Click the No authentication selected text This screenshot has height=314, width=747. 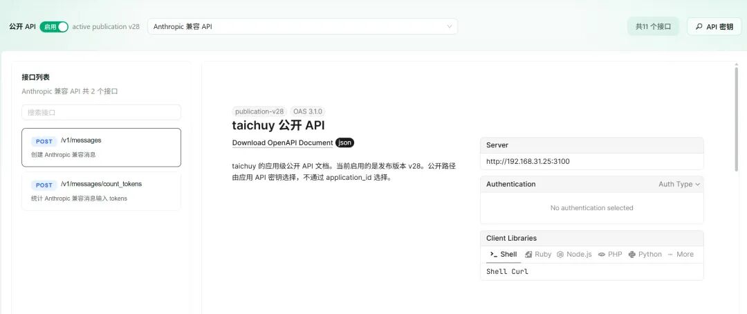click(x=591, y=208)
